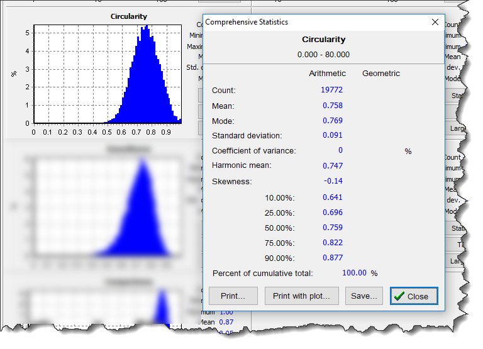The image size is (483, 349).
Task: Select the arithmetic Count value 19772
Action: [x=331, y=90]
